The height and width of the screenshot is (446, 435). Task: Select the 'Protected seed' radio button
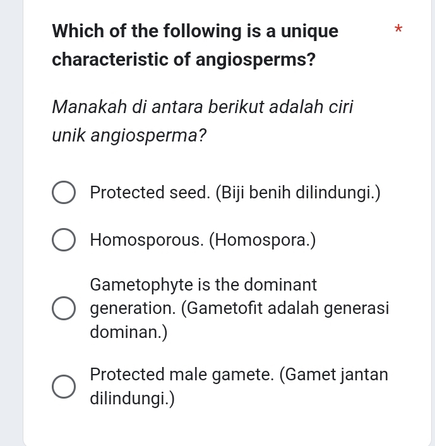pyautogui.click(x=63, y=193)
